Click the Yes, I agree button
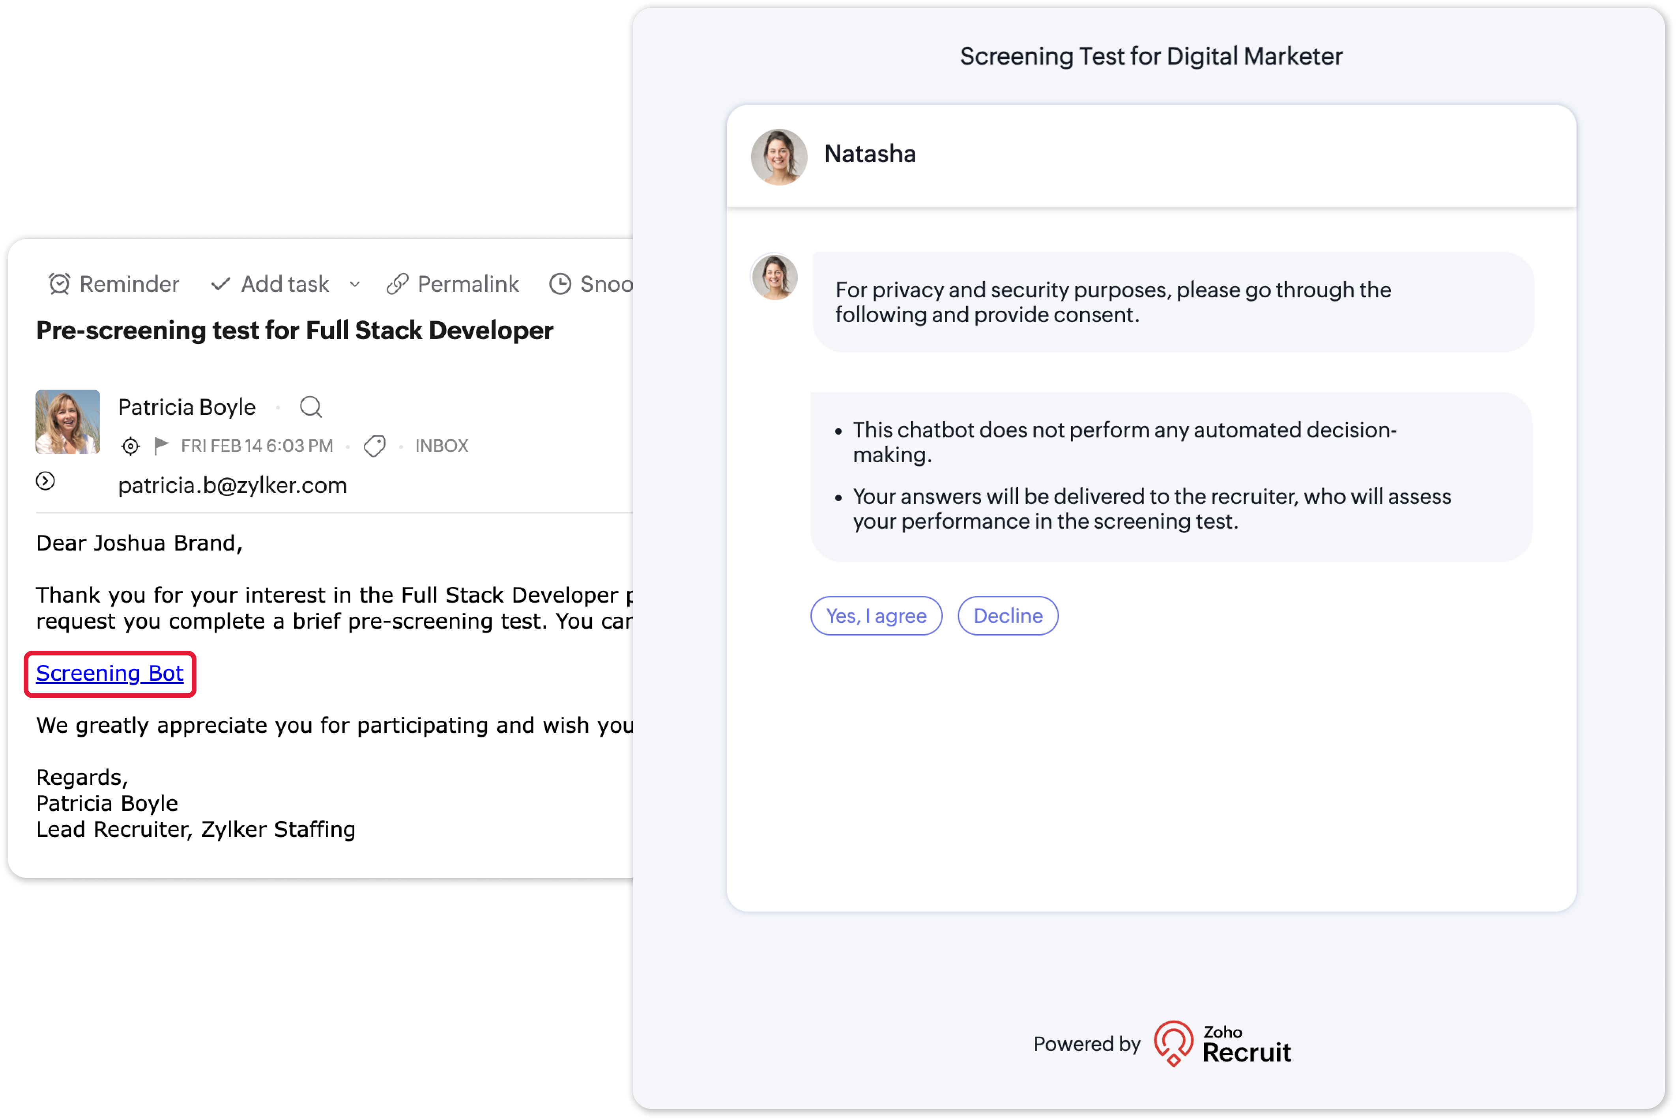 point(876,616)
